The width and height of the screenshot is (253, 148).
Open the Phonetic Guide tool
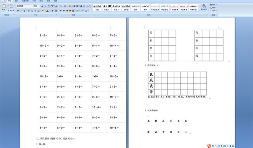(x=53, y=6)
